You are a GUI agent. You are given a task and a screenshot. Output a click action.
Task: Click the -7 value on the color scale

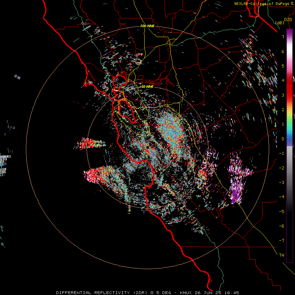pos(282,241)
